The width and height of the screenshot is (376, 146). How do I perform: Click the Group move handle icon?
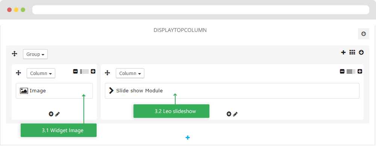15,54
